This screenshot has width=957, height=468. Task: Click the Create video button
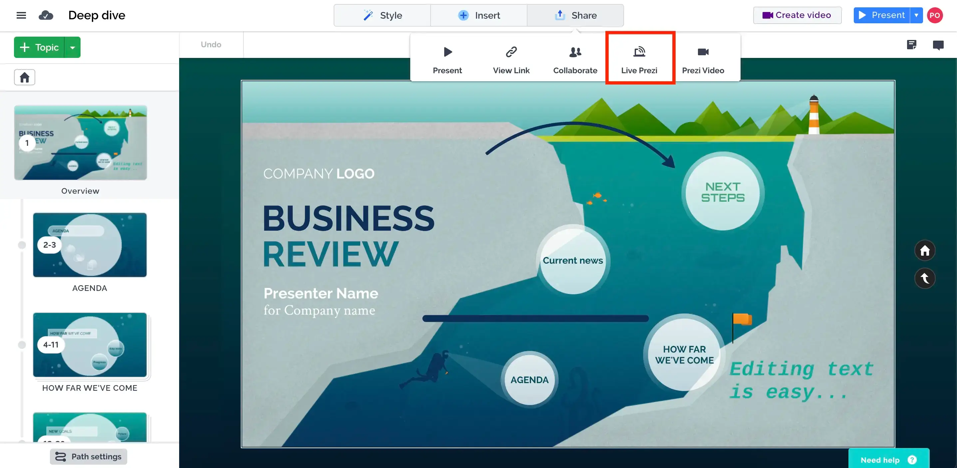[797, 15]
